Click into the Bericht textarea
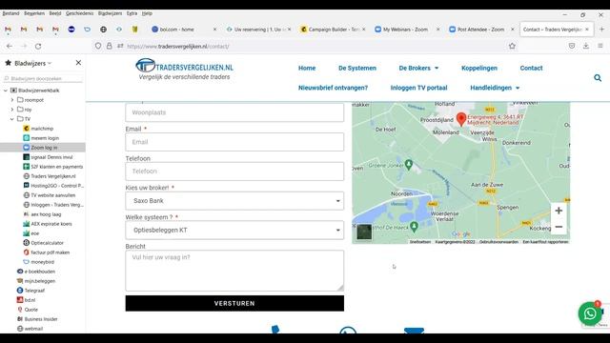 point(234,271)
